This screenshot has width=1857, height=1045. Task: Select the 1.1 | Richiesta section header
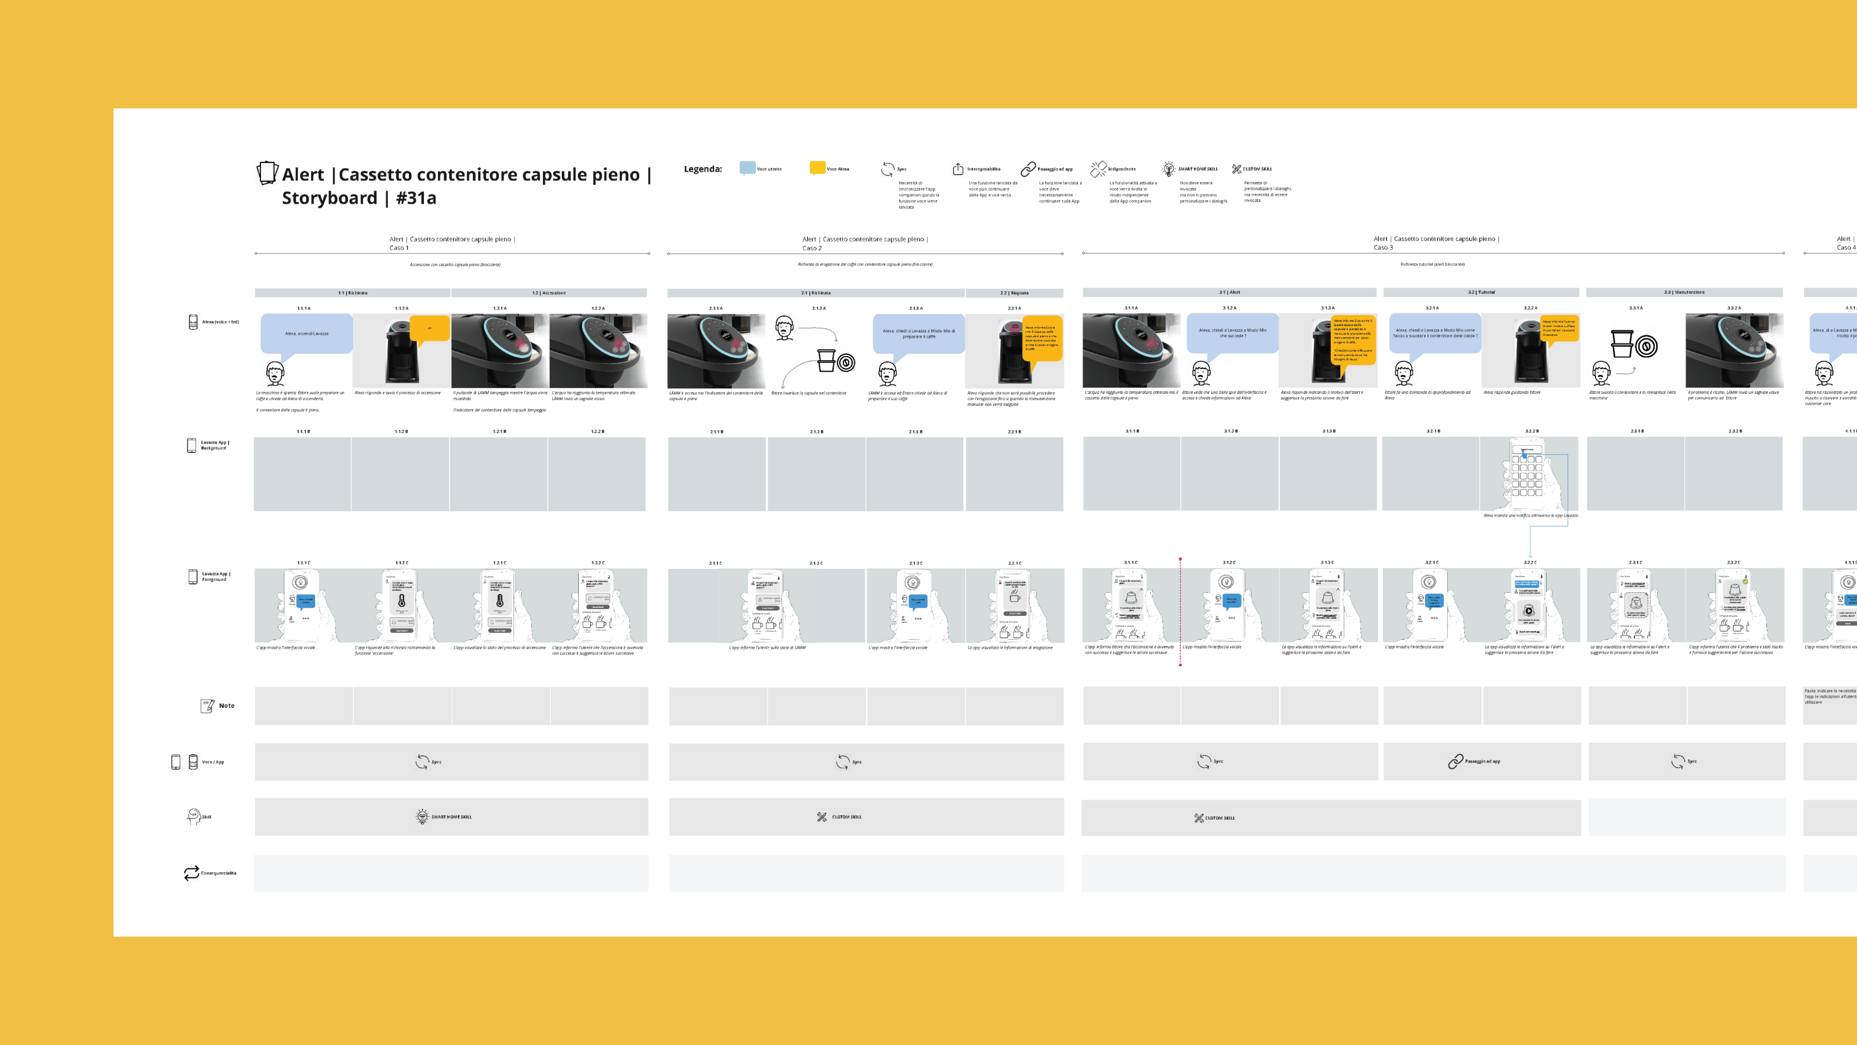pyautogui.click(x=352, y=293)
